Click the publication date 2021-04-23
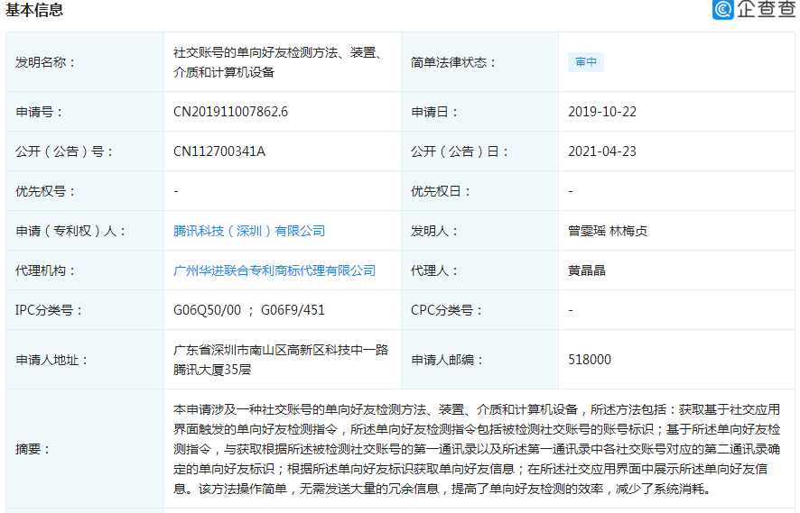Viewport: 800px width, 513px height. coord(602,151)
